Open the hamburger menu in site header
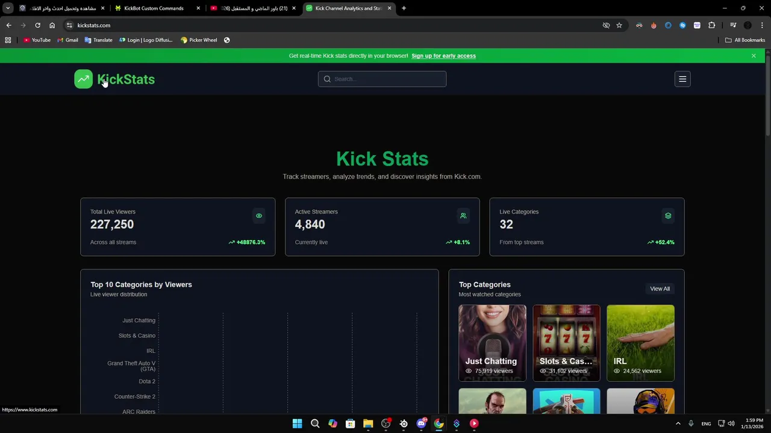This screenshot has width=771, height=433. (x=682, y=79)
